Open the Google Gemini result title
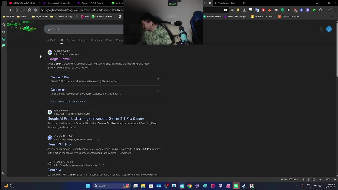 (x=59, y=59)
